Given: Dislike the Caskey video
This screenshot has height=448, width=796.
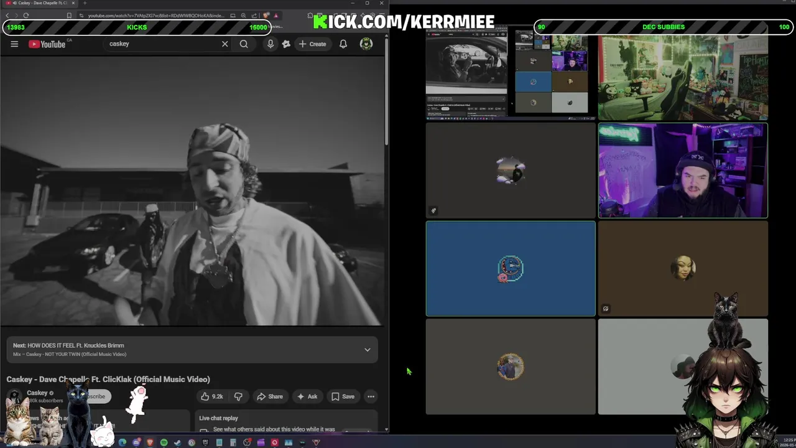Looking at the screenshot, I should click(x=238, y=396).
